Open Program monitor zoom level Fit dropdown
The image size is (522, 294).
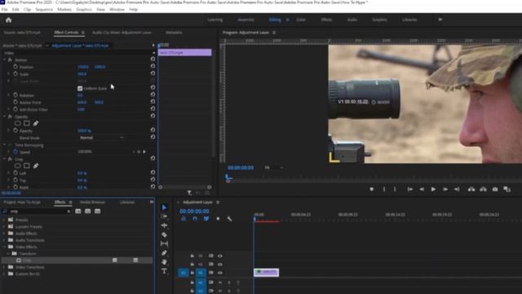click(274, 167)
